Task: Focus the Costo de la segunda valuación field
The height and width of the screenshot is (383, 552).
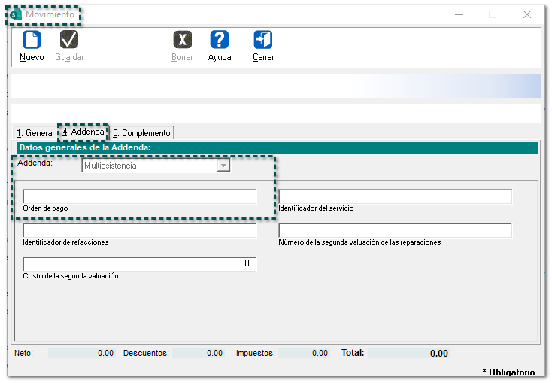Action: (139, 264)
